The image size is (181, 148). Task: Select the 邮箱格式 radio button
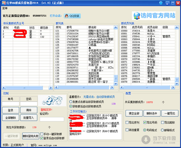tap(162, 130)
